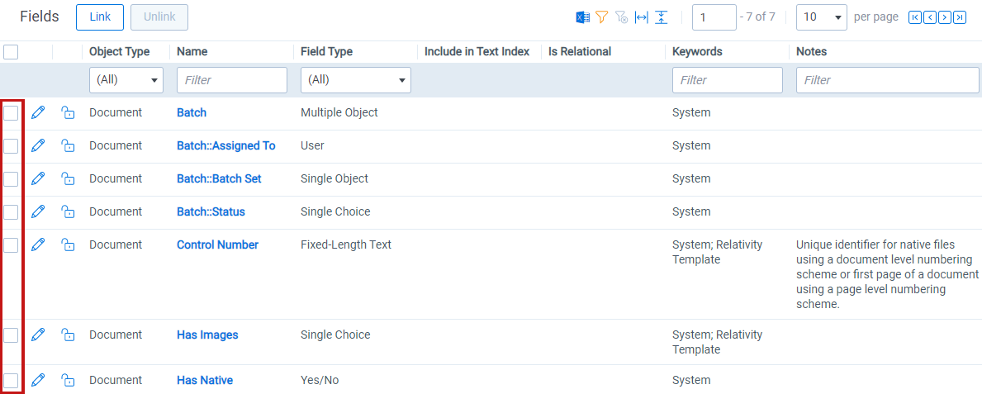Screen dimensions: 982x394
Task: Open the Batch field link
Action: (192, 113)
